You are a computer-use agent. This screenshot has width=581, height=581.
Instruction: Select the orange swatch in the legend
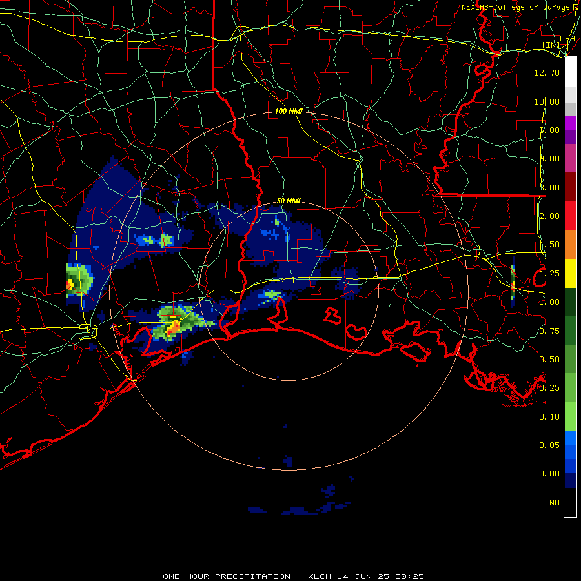click(x=570, y=245)
